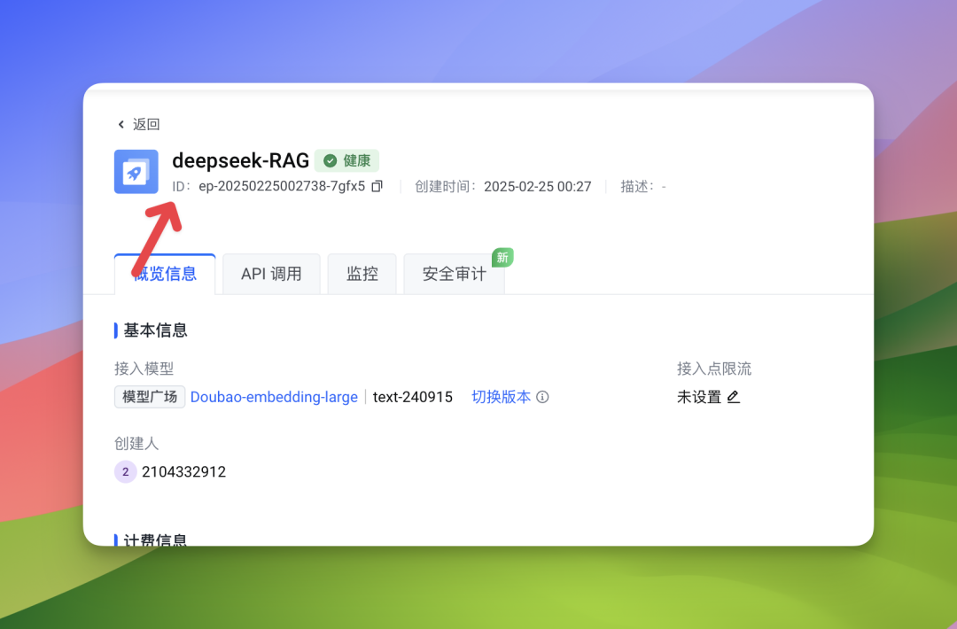Click the green 新 badge on 安全审计
The image size is (957, 629).
click(502, 258)
